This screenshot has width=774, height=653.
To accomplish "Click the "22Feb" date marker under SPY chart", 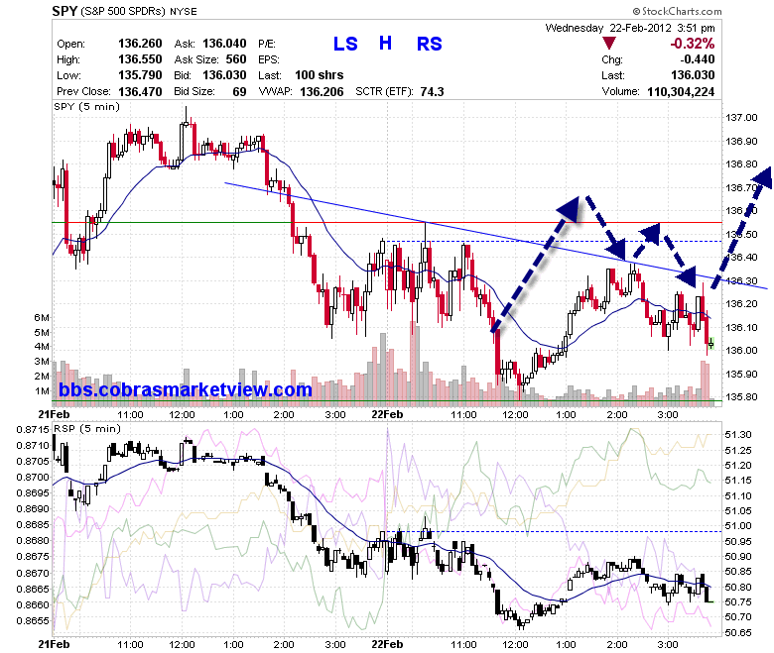I will click(x=387, y=414).
